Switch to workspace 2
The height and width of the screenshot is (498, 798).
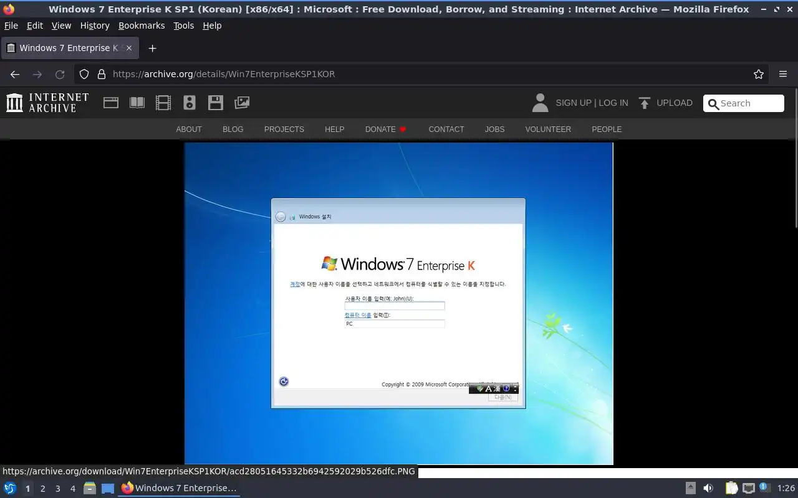point(43,489)
